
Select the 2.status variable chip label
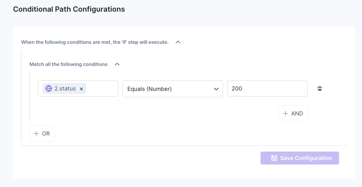click(65, 89)
